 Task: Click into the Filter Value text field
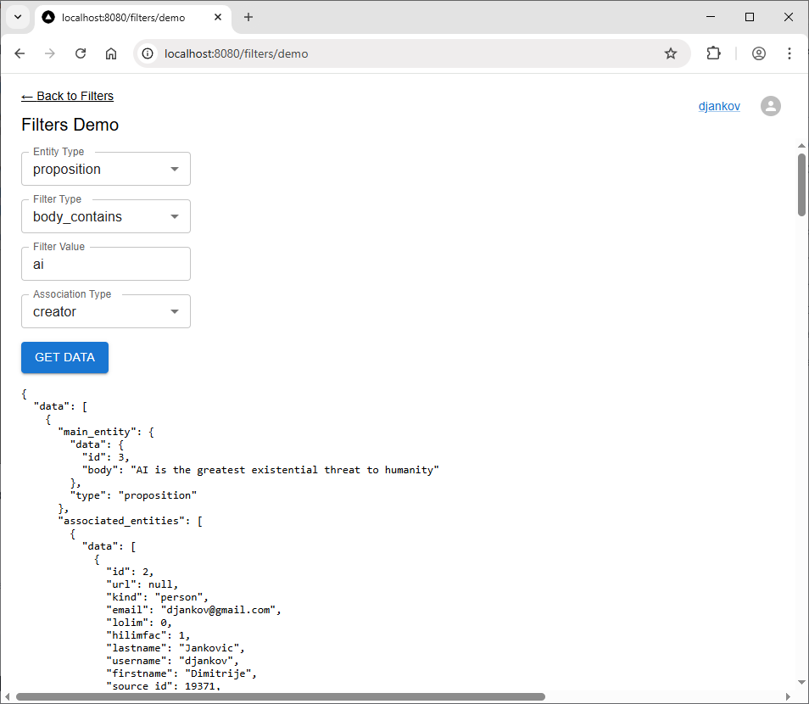click(106, 264)
